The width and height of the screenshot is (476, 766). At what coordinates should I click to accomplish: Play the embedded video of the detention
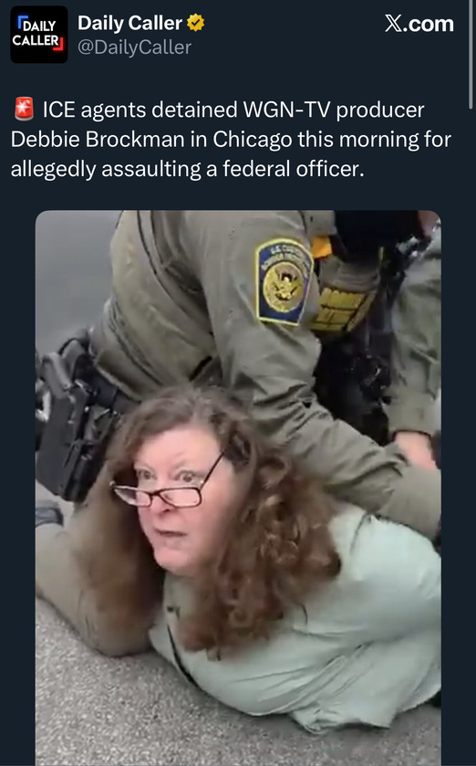click(238, 488)
